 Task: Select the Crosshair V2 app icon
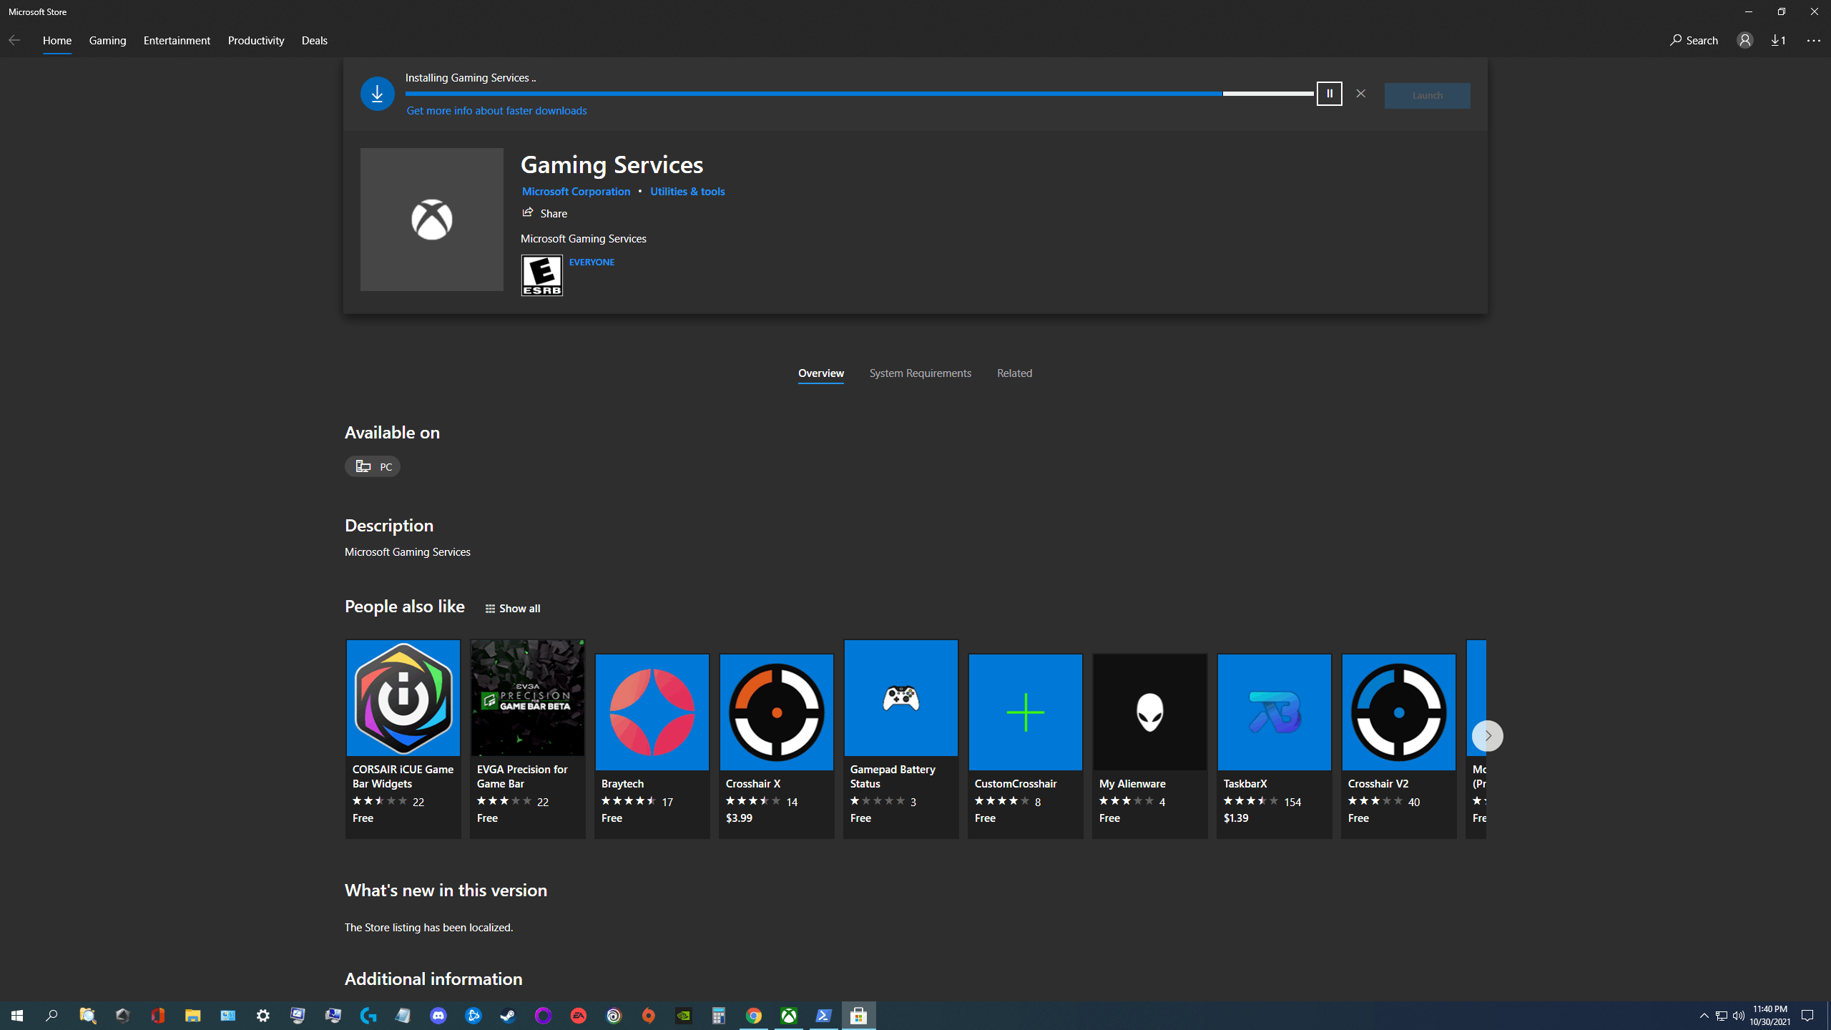click(x=1398, y=712)
